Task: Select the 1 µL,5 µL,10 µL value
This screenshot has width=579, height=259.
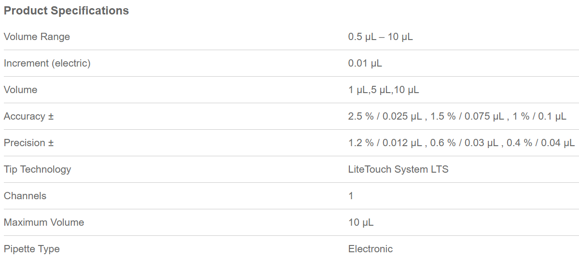Action: (x=383, y=90)
